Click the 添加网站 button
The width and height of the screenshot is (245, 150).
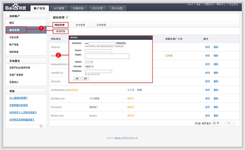(x=60, y=31)
